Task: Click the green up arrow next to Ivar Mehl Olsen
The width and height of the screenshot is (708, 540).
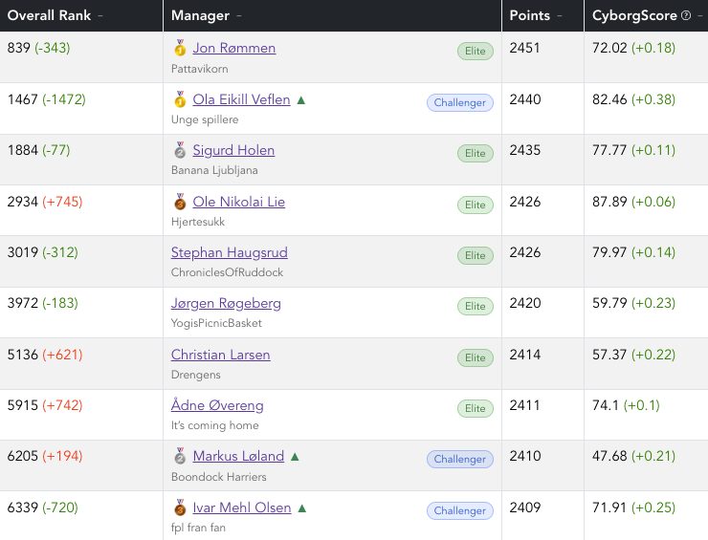Action: pyautogui.click(x=302, y=508)
